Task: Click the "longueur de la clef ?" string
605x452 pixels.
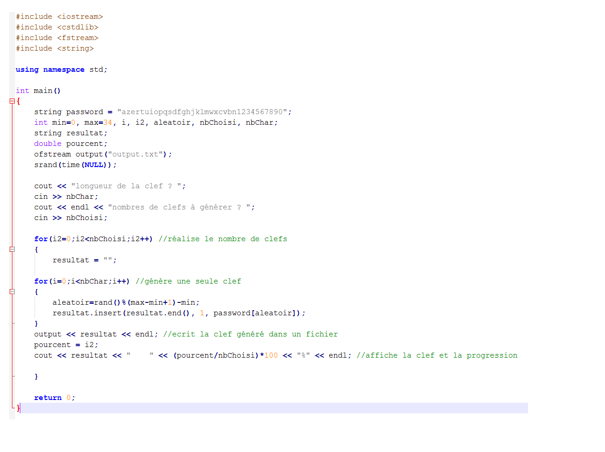Action: [128, 186]
